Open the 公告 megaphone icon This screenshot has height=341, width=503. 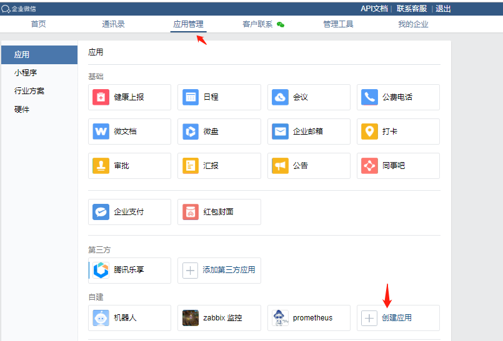tap(280, 166)
